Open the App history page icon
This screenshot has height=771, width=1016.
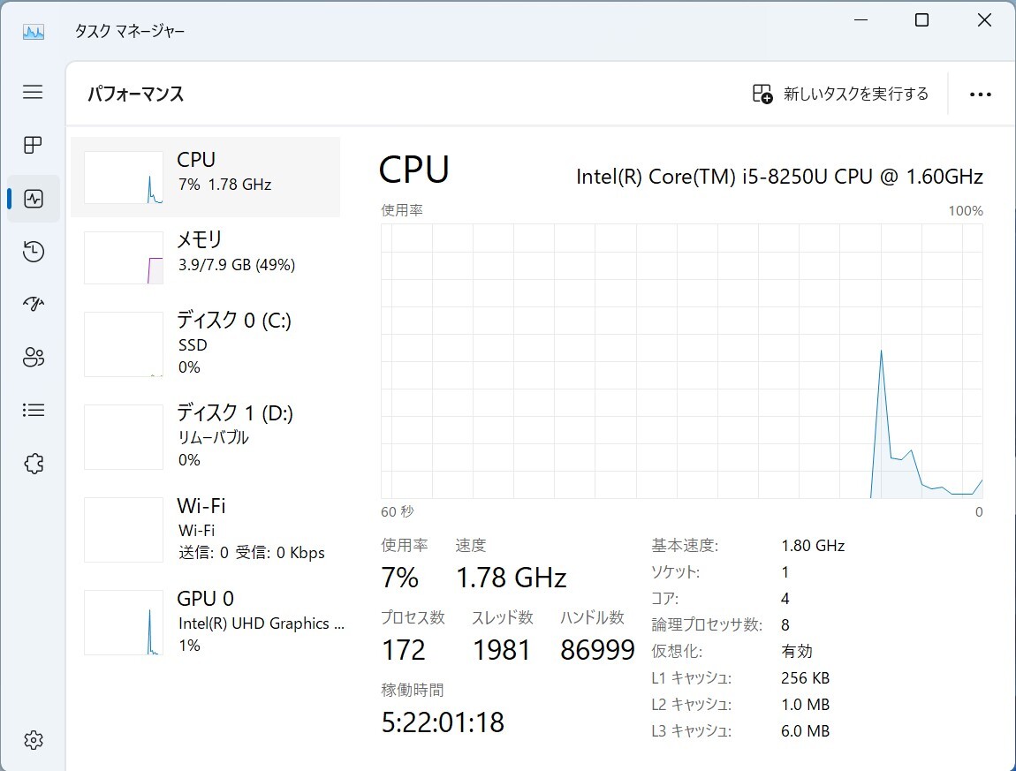point(33,252)
